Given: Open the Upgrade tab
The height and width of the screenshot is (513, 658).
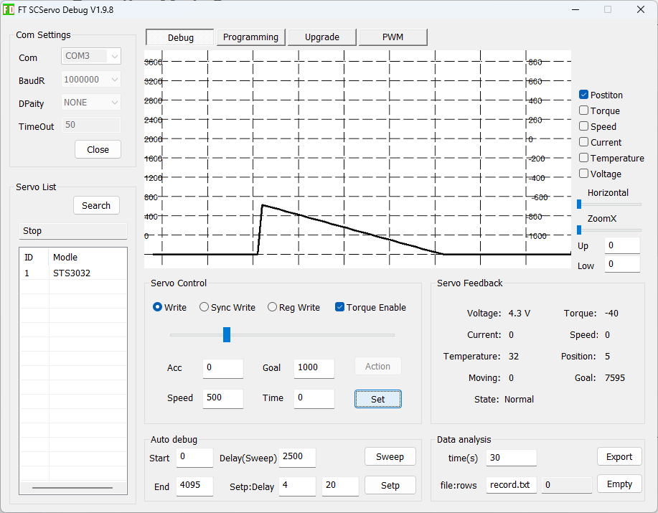Looking at the screenshot, I should [322, 37].
